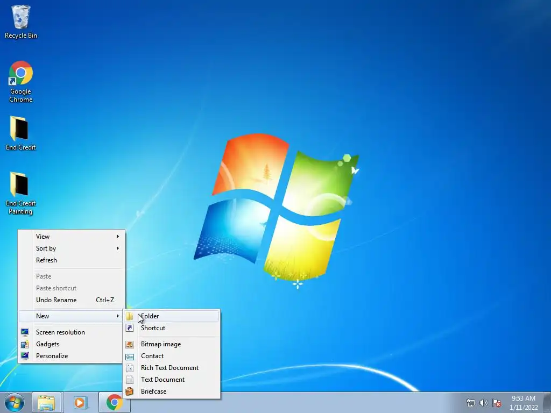Click the Briefcase icon in submenu
This screenshot has height=413, width=551.
click(x=130, y=391)
